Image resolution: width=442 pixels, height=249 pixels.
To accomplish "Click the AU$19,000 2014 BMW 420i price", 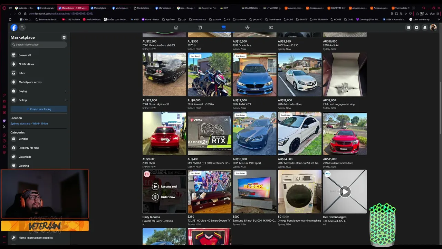I will point(240,100).
